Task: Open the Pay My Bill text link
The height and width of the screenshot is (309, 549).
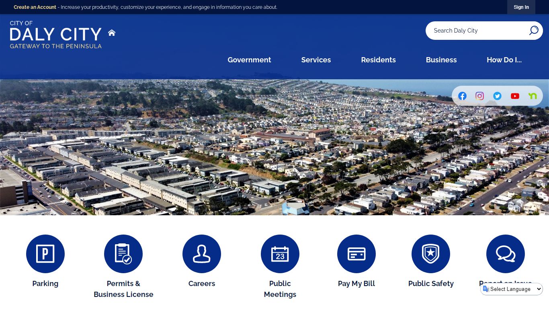Action: [356, 284]
